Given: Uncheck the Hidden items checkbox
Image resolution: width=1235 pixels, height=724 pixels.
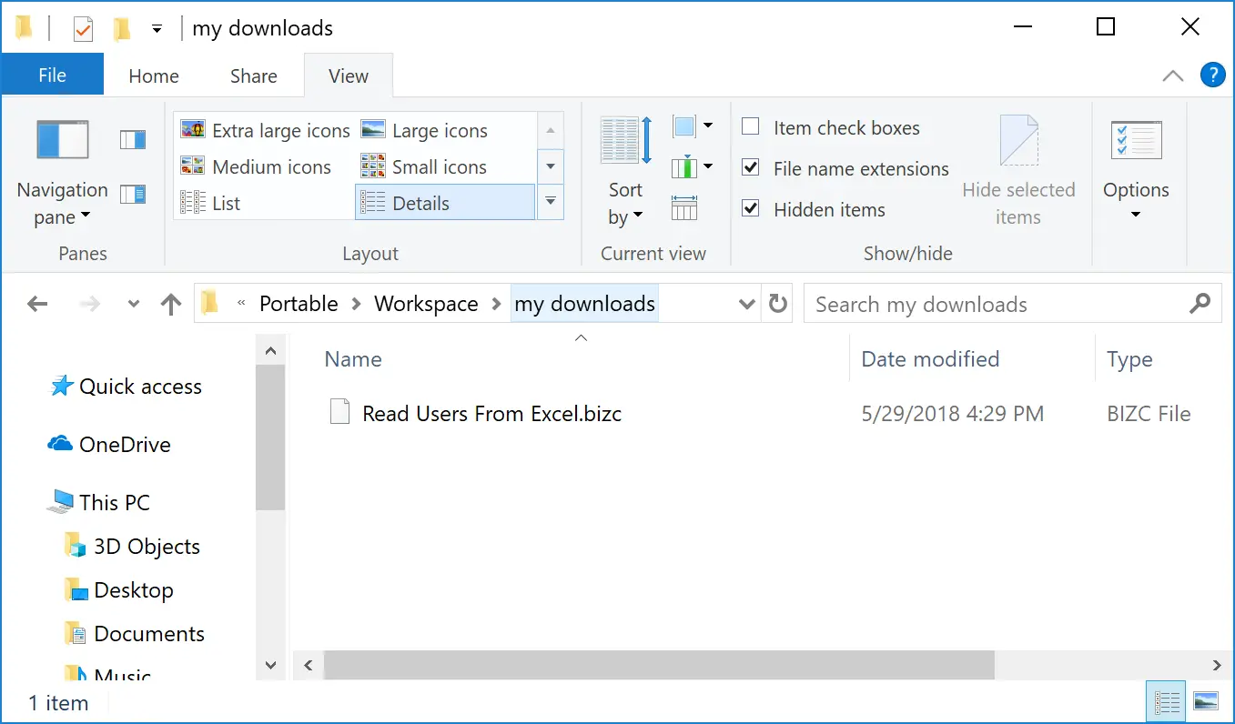Looking at the screenshot, I should click(x=751, y=208).
